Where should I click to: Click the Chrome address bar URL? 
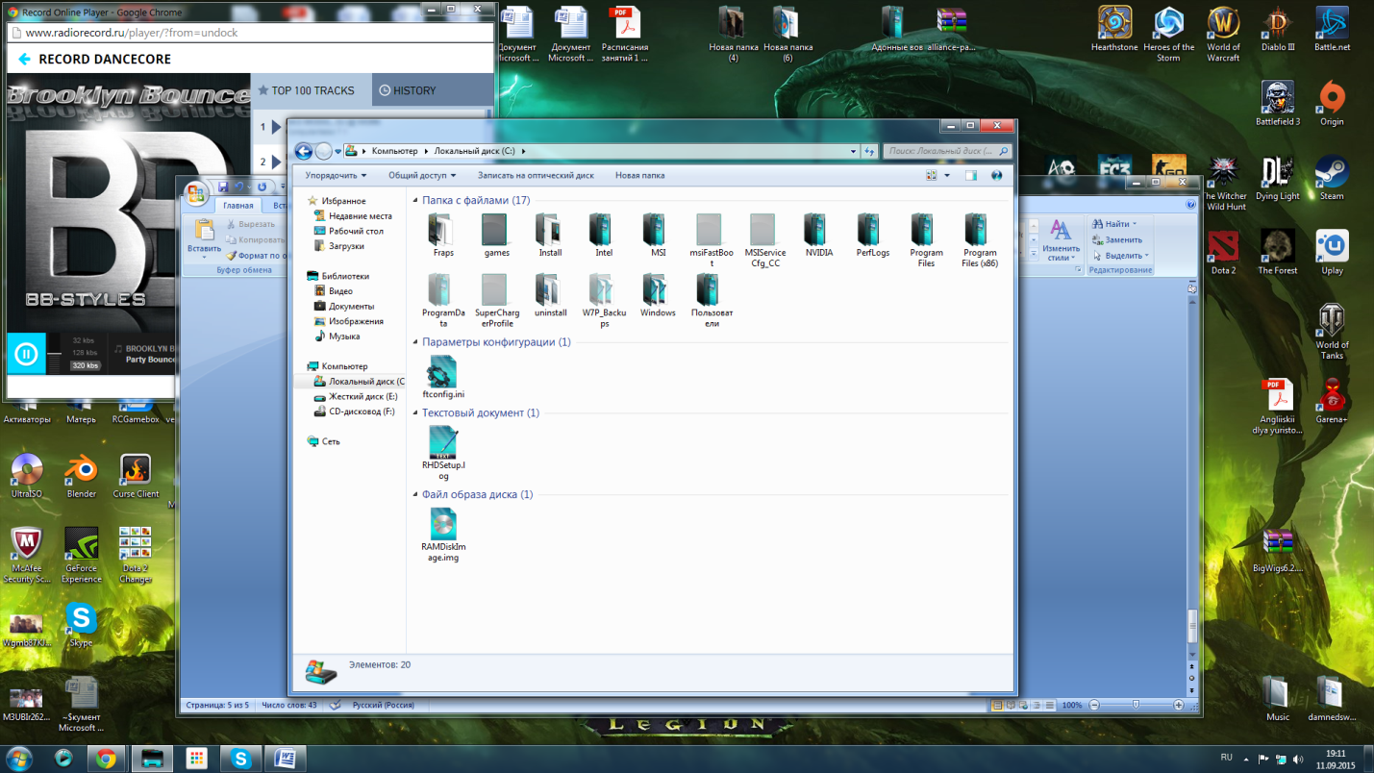pos(132,33)
